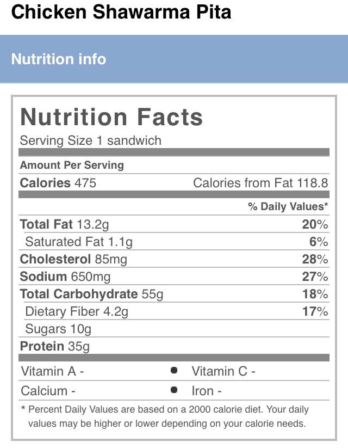
Task: Select the Sugars 10g row
Action: tap(174, 329)
